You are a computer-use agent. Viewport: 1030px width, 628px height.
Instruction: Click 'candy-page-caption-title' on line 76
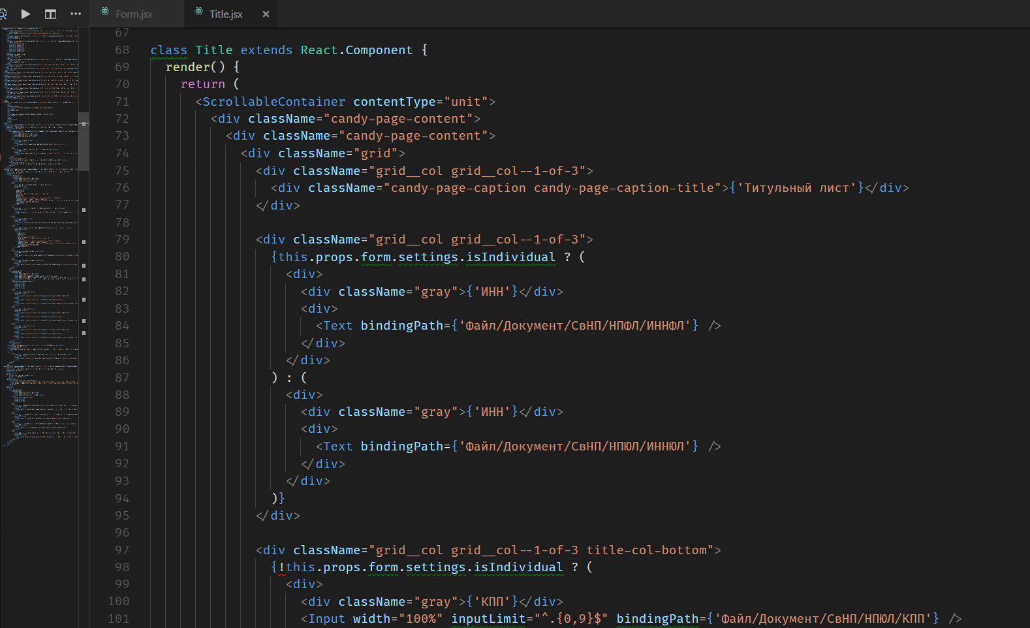coord(624,188)
